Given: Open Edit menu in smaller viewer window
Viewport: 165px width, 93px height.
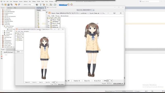Looking at the screenshot, I should click(x=19, y=32).
